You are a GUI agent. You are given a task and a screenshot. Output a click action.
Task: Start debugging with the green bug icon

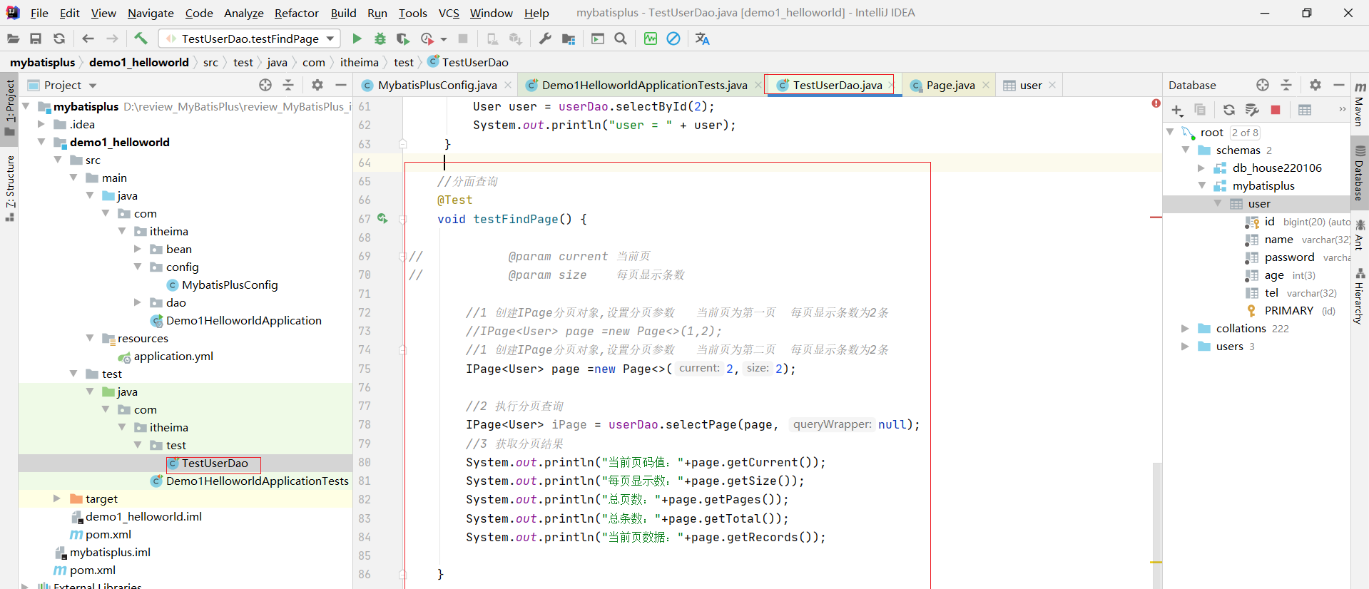point(380,39)
